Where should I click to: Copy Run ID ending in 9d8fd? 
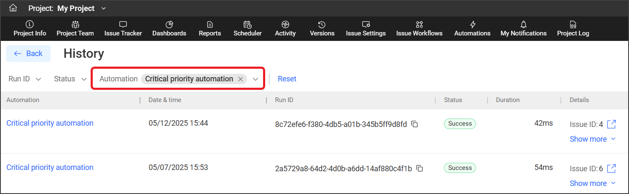tap(414, 124)
